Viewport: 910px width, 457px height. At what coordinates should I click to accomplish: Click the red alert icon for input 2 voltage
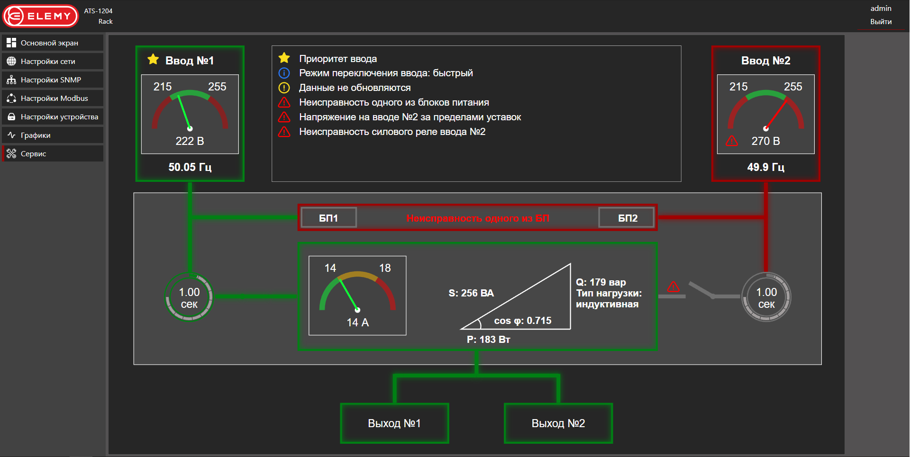(284, 117)
